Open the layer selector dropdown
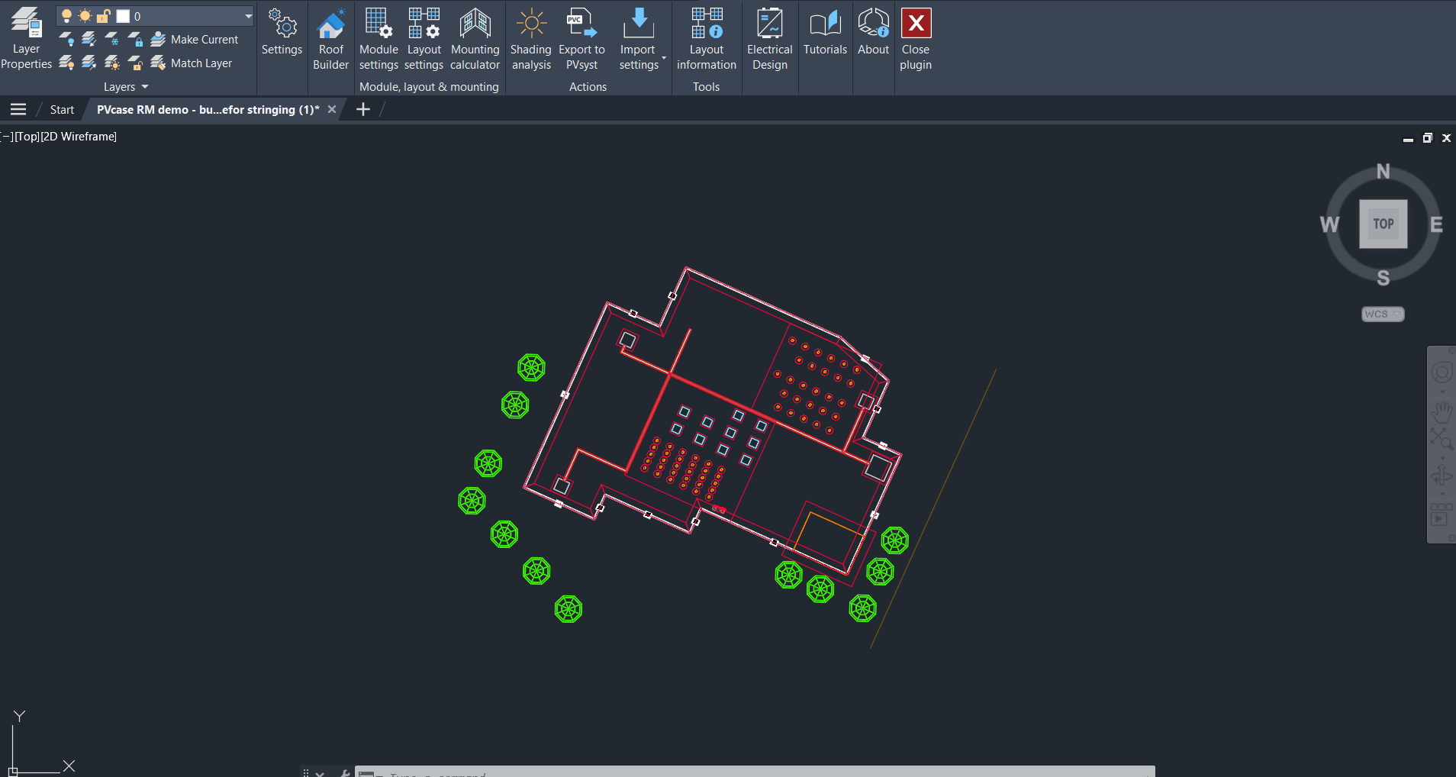The image size is (1456, 777). 248,16
